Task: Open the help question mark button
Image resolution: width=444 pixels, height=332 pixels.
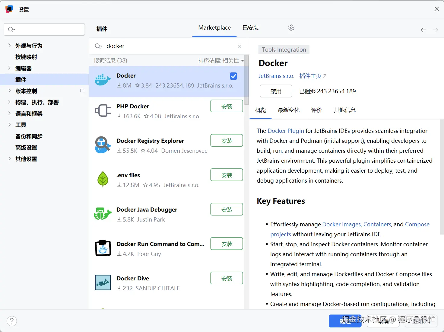Action: (x=12, y=321)
